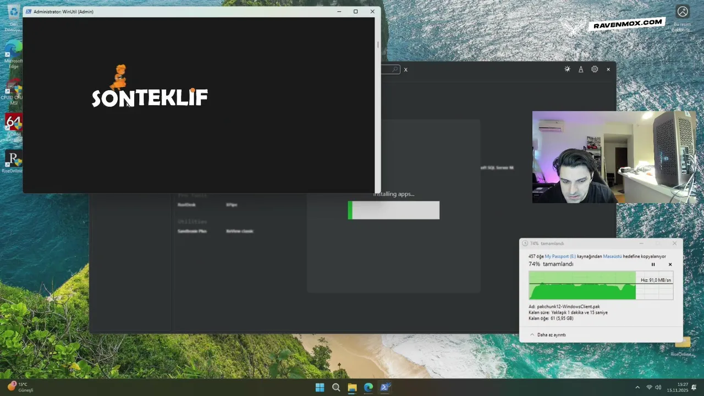This screenshot has height=396, width=704.
Task: Open the weather widget showing 15°C
Action: click(20, 387)
